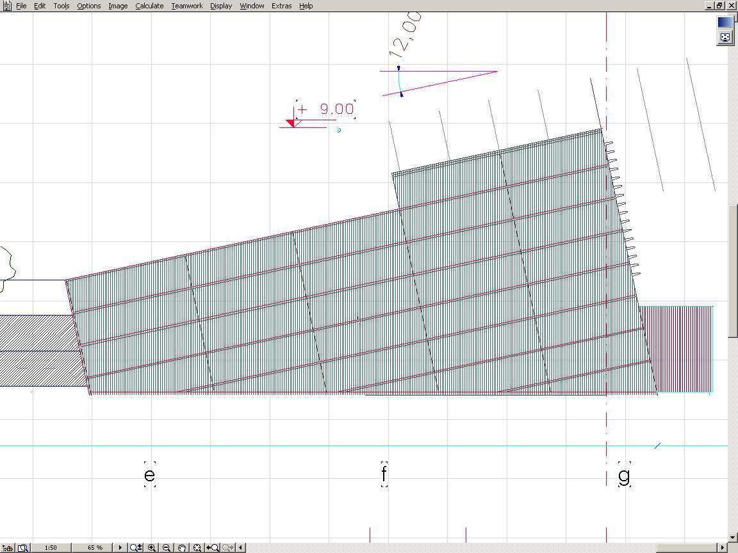
Task: Click the 65 % zoom value button
Action: [x=94, y=547]
